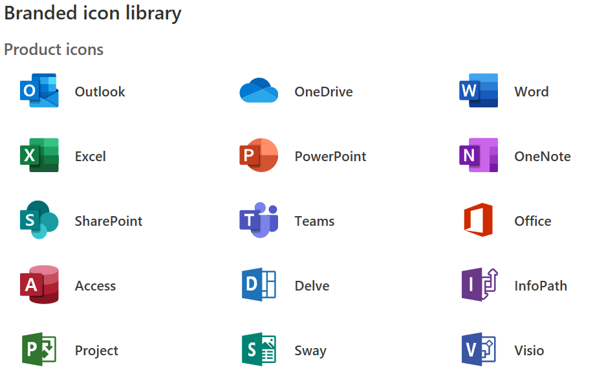Click the "OneDrive" label text

324,92
